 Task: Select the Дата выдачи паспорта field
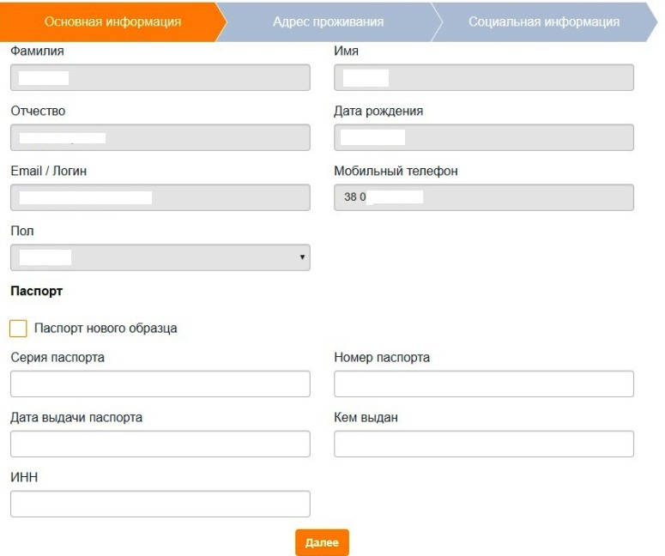pos(160,444)
